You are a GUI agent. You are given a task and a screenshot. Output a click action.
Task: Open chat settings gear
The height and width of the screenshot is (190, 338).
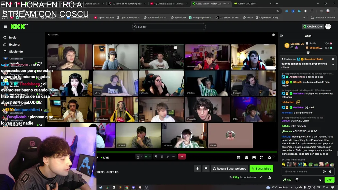pyautogui.click(x=320, y=180)
